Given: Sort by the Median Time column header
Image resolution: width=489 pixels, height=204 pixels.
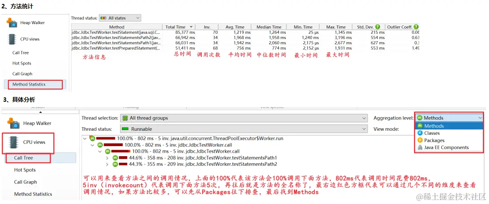Looking at the screenshot, I should coord(269,27).
